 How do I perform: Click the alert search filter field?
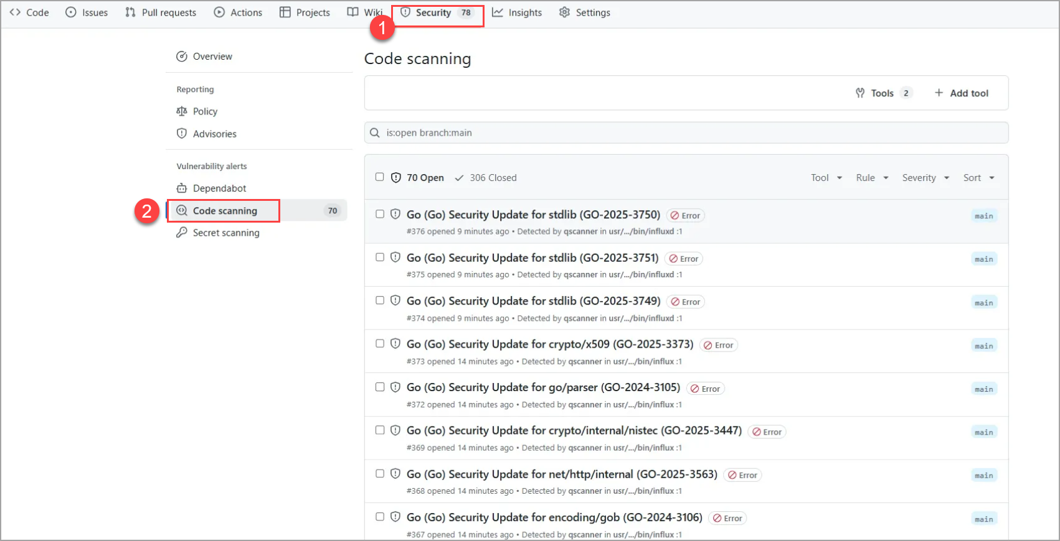[x=686, y=132]
